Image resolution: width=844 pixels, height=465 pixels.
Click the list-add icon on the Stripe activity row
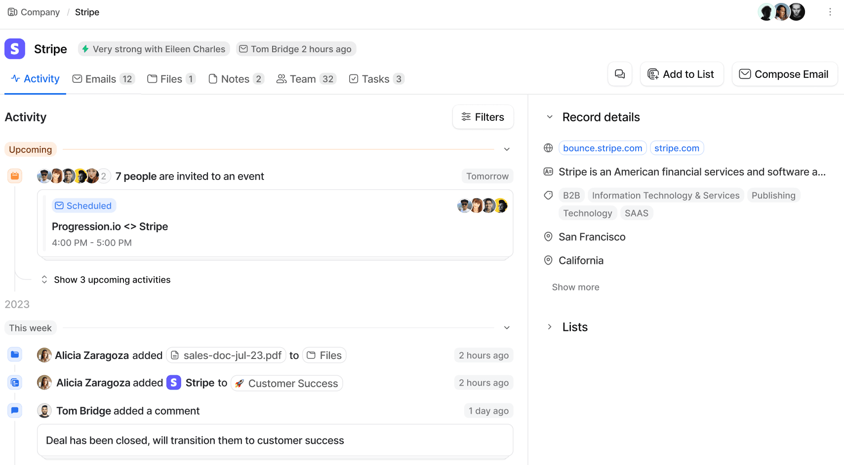15,382
